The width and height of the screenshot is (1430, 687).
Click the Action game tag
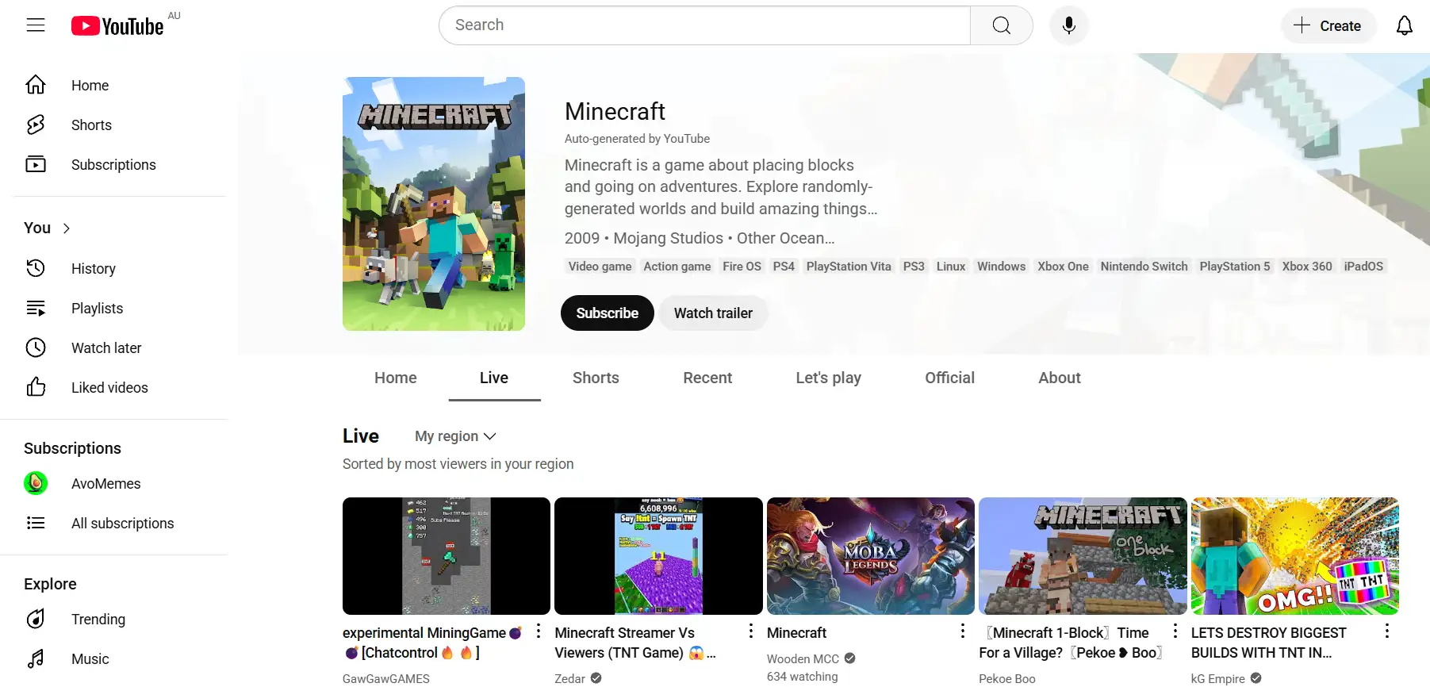(x=677, y=267)
